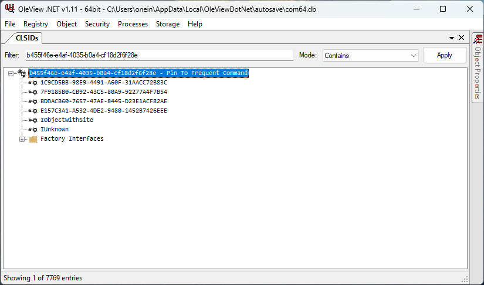The width and height of the screenshot is (484, 285).
Task: Select the IUnknown interface entry
Action: (55, 130)
